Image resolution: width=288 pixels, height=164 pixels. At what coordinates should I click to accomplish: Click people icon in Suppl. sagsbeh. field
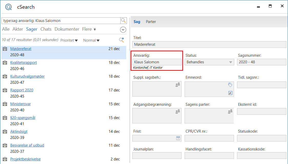pyautogui.click(x=177, y=85)
